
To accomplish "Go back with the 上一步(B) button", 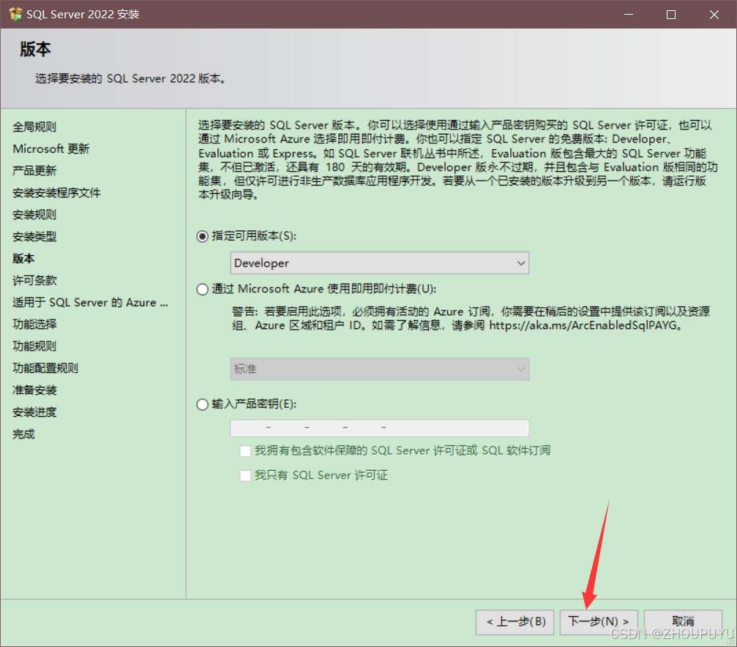I will click(515, 621).
